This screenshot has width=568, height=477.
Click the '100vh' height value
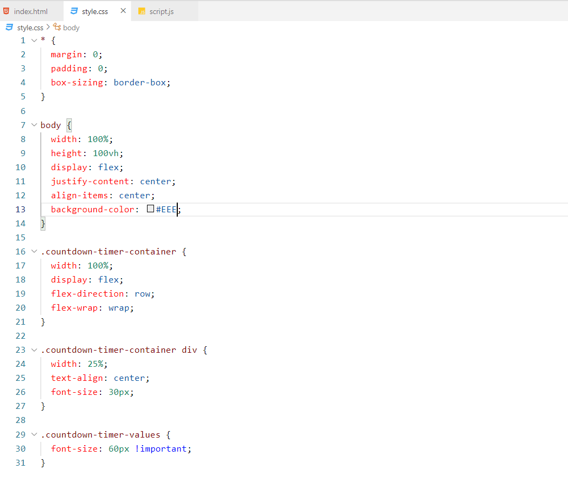106,153
